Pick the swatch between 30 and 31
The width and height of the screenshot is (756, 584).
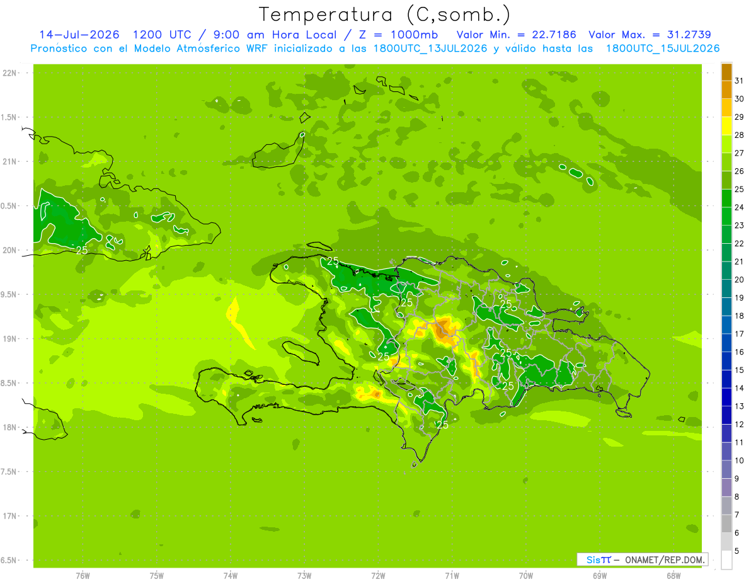point(726,91)
